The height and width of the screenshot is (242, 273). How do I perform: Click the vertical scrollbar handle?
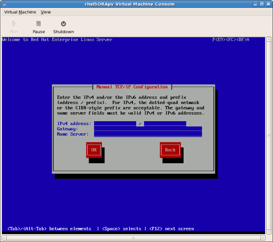coord(269,135)
